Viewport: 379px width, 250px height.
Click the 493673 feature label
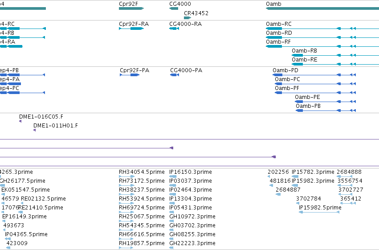pyautogui.click(x=14, y=225)
